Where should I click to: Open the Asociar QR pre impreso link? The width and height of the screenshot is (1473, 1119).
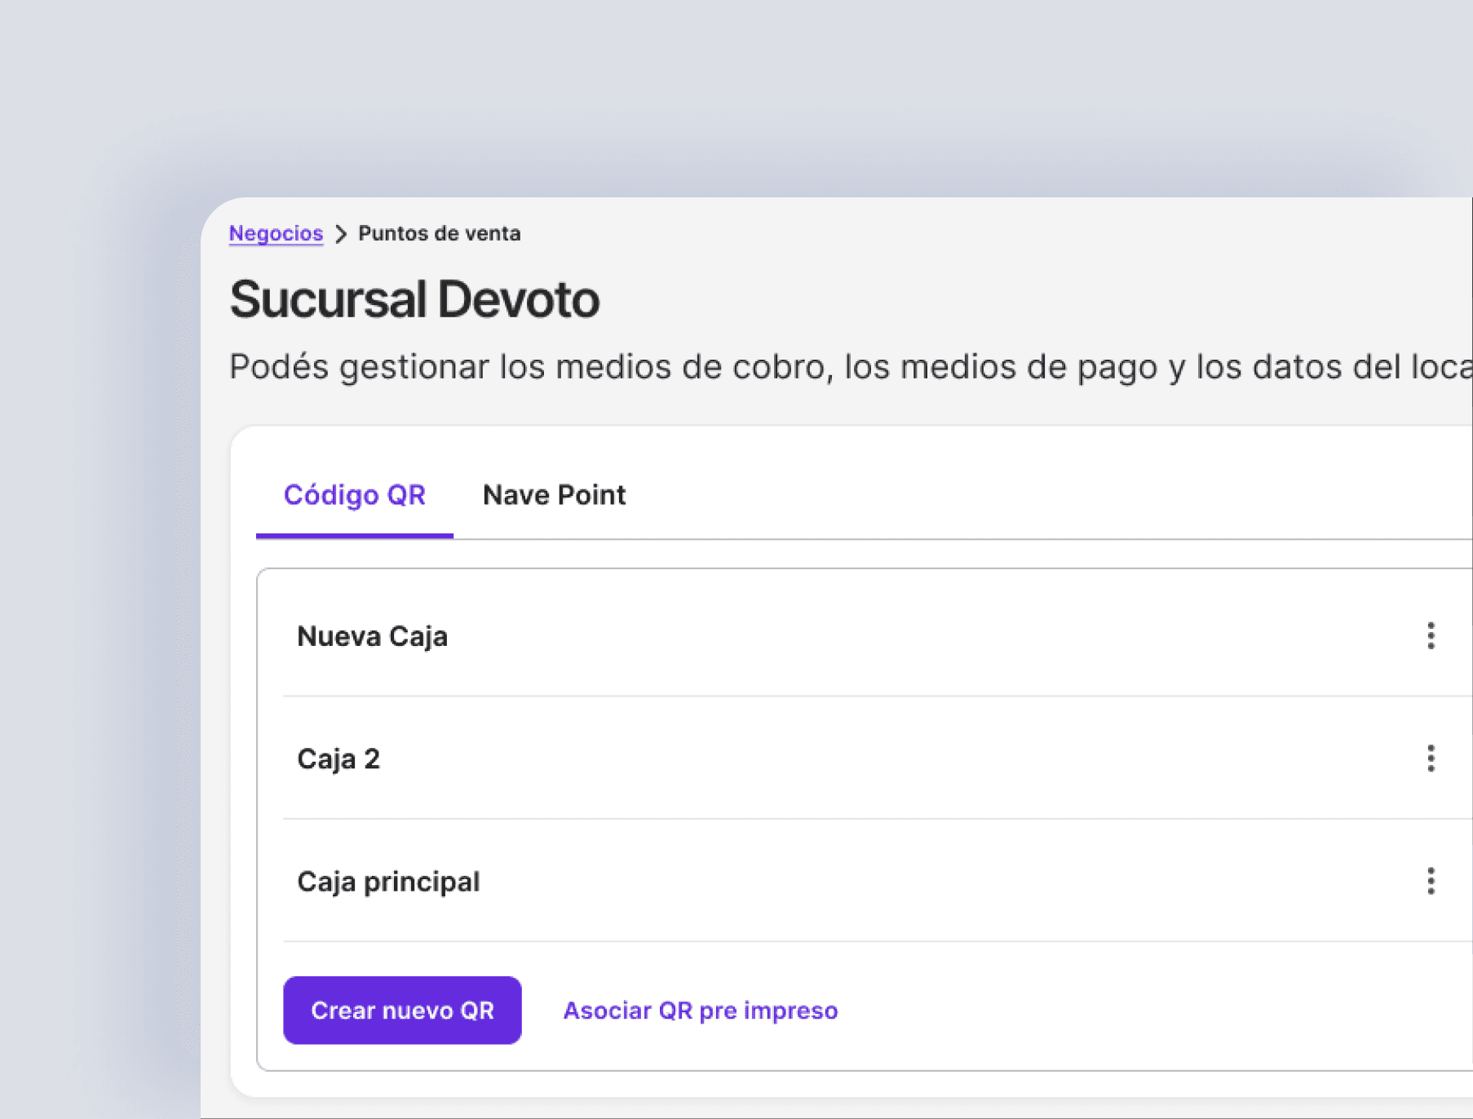(x=701, y=1011)
